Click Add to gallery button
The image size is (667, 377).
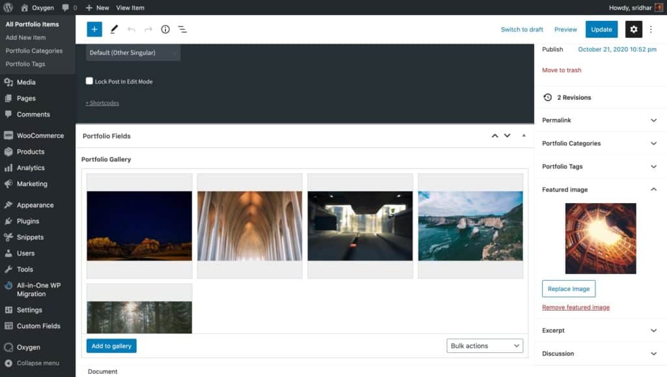111,346
